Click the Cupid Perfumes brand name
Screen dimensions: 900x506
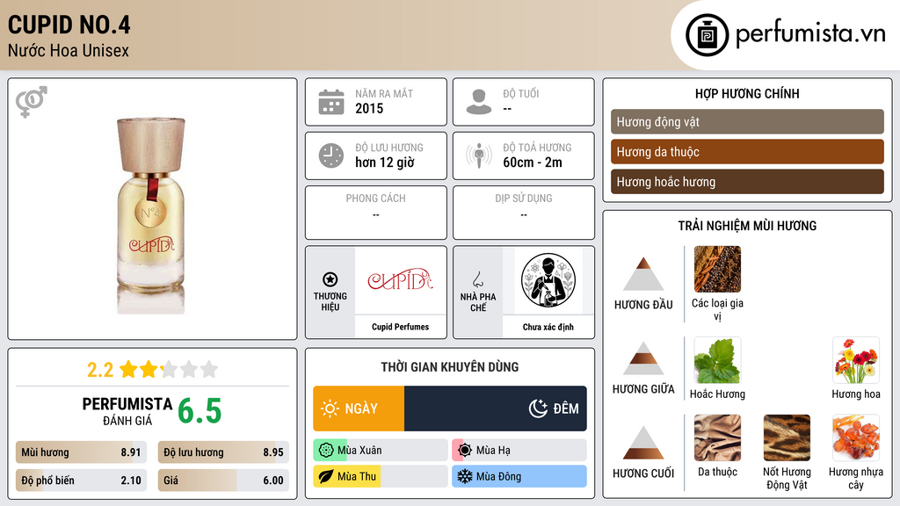tap(400, 327)
